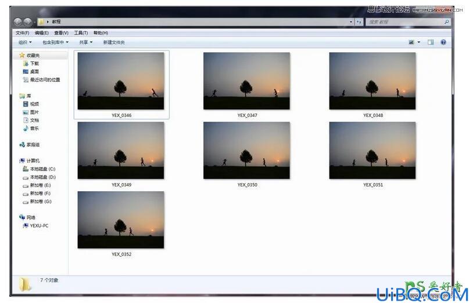Click the 桌面 icon in sidebar

point(26,72)
